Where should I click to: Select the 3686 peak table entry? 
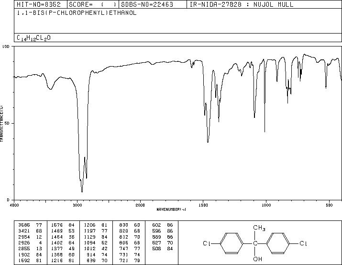[x=30, y=225]
